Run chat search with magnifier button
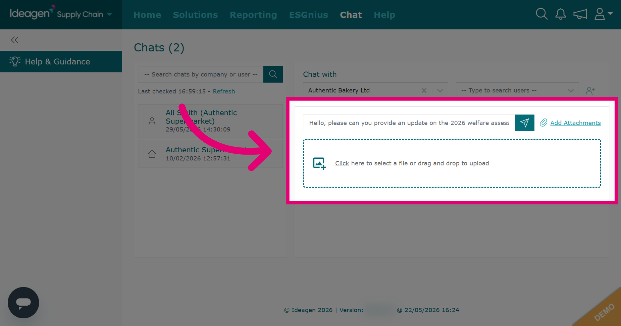Screen dimensions: 621x326 [273, 74]
